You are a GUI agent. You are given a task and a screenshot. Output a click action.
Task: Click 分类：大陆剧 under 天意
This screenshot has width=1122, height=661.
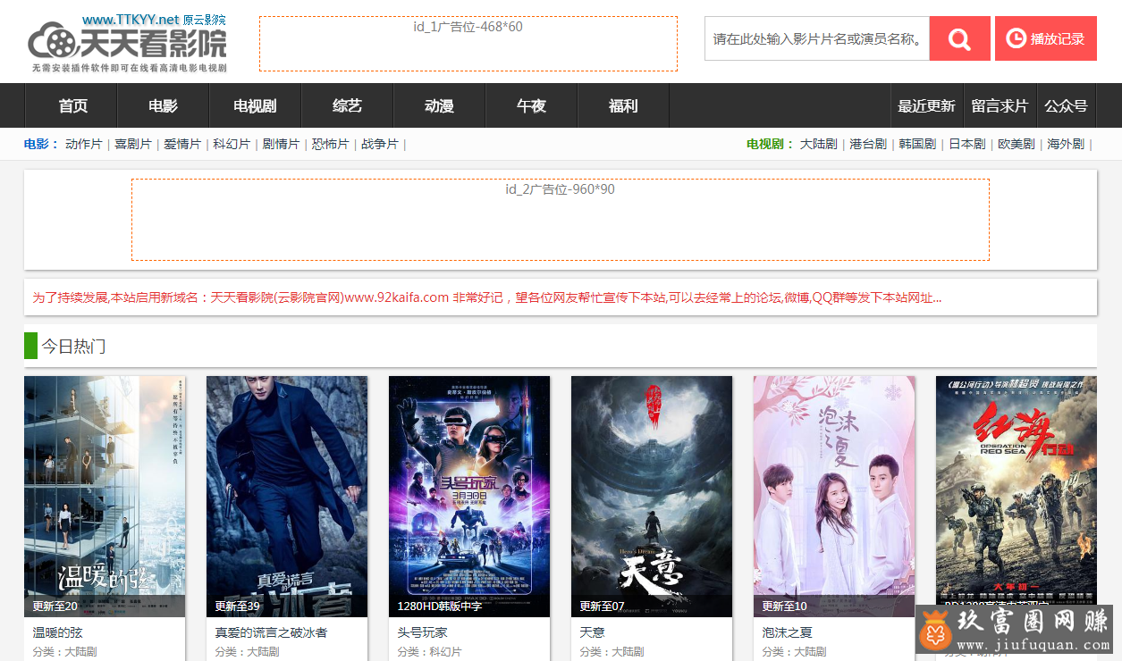[x=612, y=652]
